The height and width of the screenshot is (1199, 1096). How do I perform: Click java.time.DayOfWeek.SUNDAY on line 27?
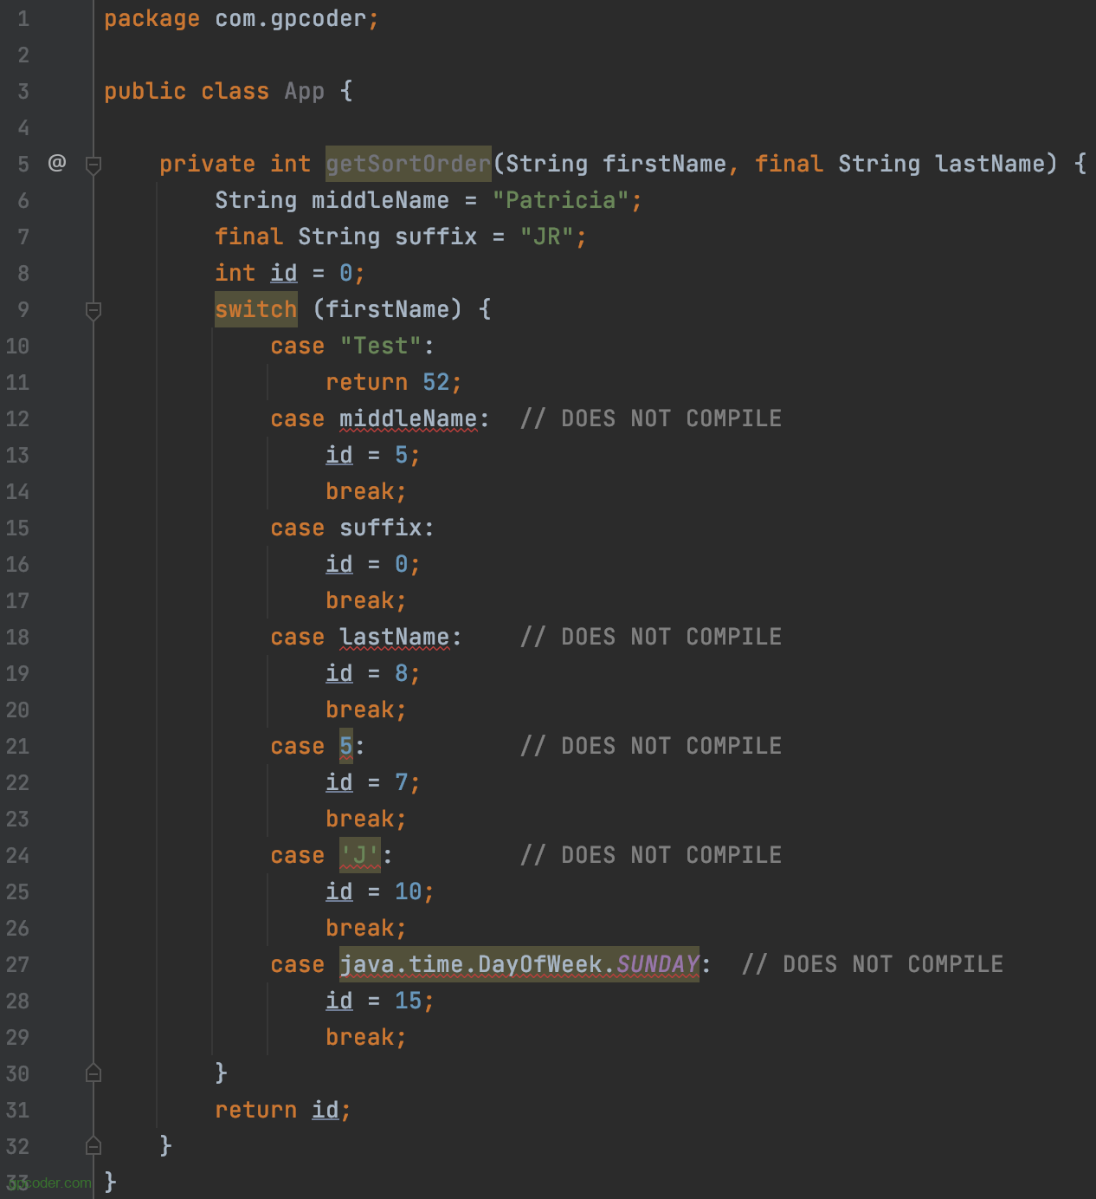[x=519, y=965]
